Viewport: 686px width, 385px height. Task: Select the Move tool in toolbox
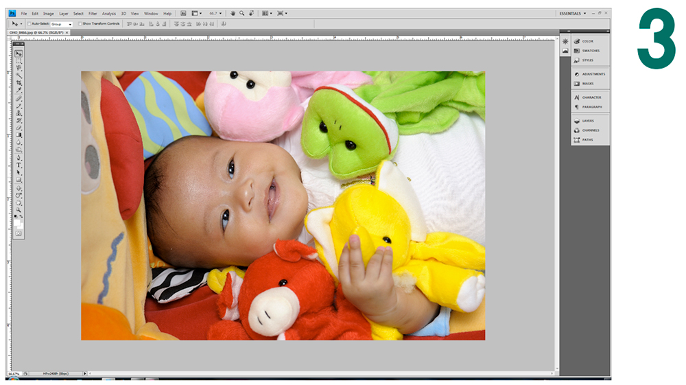tap(19, 54)
